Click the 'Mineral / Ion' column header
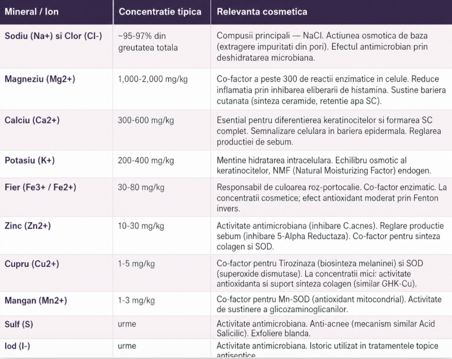This screenshot has height=359, width=452. 32,12
